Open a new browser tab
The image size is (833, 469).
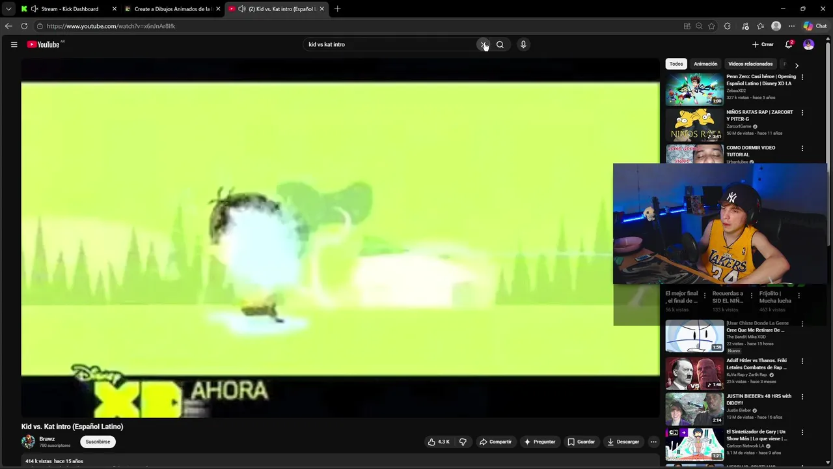[337, 9]
